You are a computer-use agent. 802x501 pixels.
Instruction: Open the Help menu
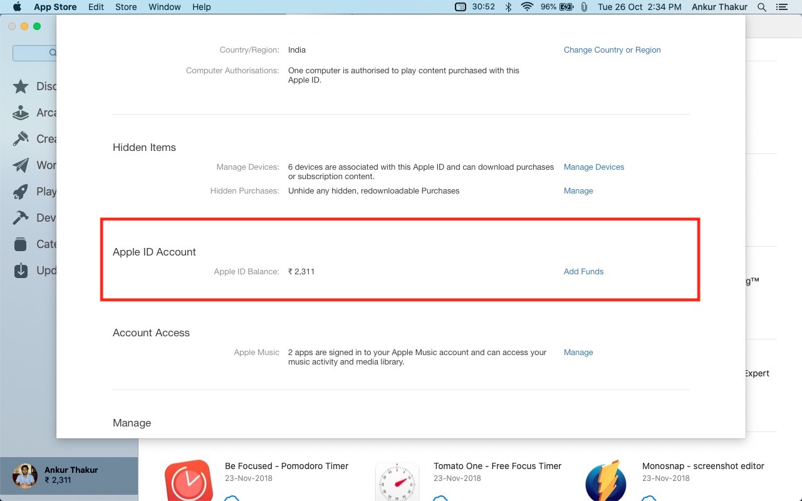[202, 7]
